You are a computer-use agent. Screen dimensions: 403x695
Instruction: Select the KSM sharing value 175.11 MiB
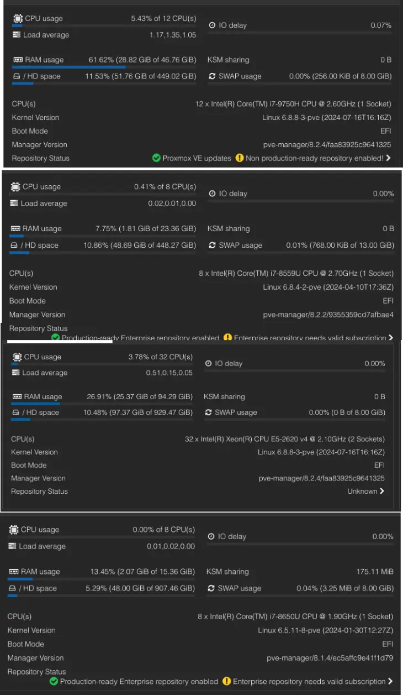[x=375, y=572]
